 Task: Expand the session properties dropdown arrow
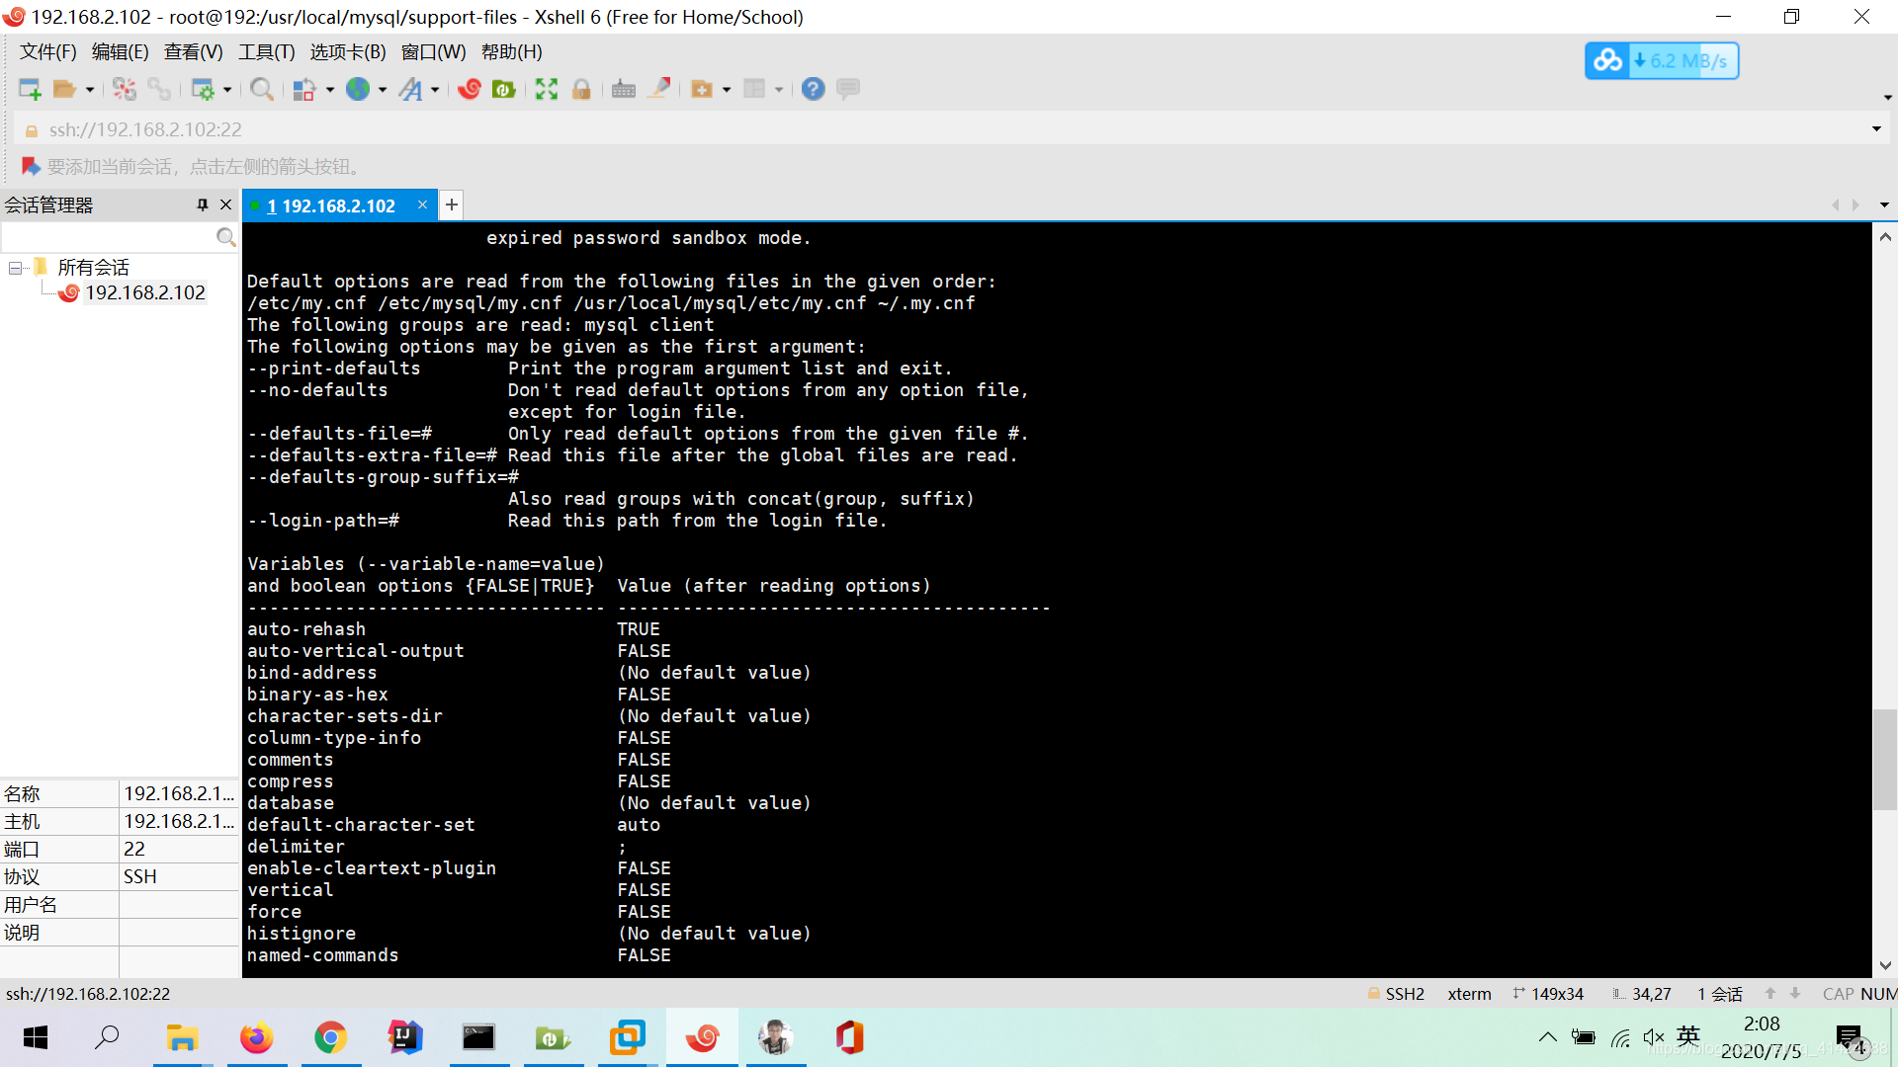227,90
